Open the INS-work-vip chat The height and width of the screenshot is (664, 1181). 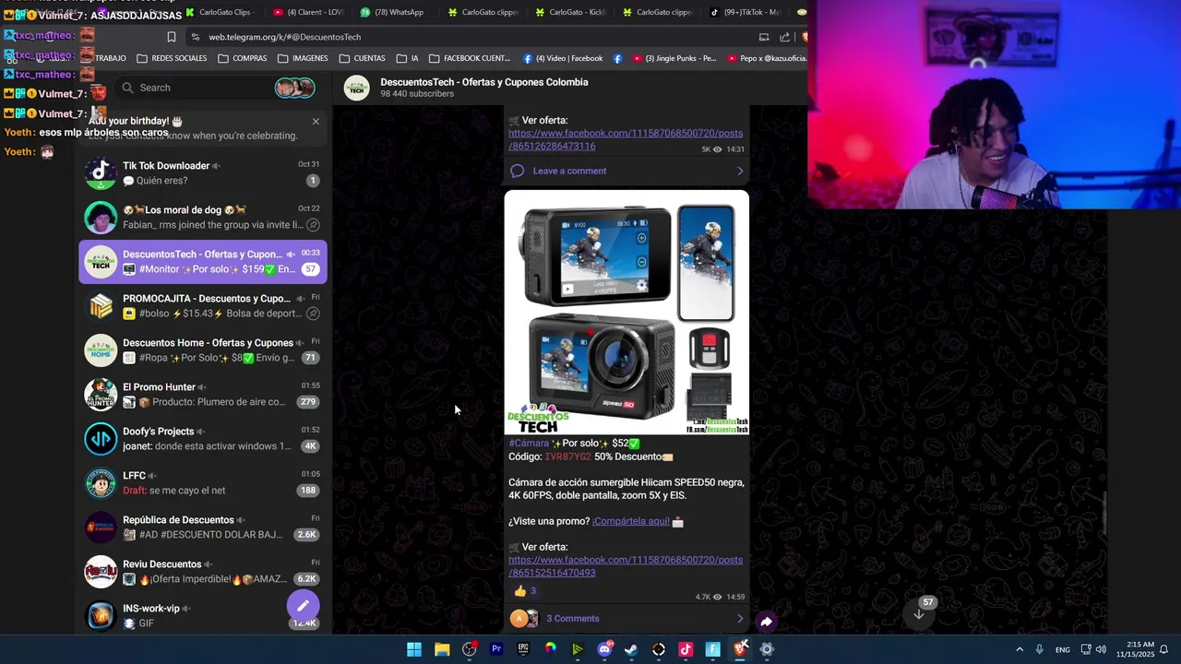click(203, 615)
